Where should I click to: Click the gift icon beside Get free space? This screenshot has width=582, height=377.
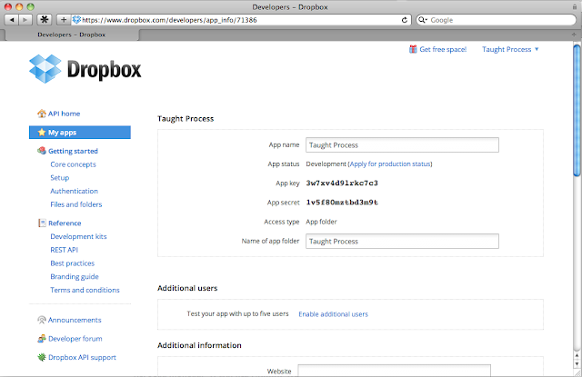point(413,49)
